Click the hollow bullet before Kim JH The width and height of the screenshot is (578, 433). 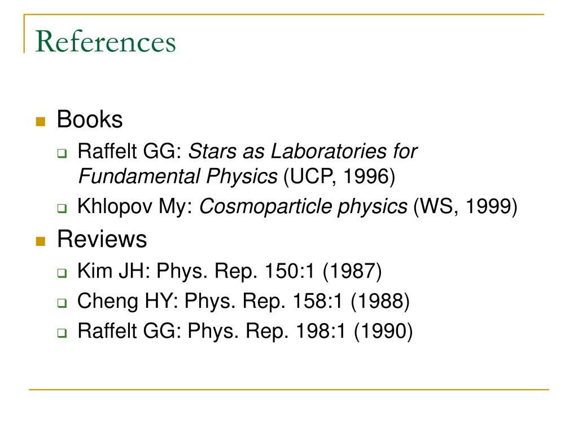coord(62,273)
